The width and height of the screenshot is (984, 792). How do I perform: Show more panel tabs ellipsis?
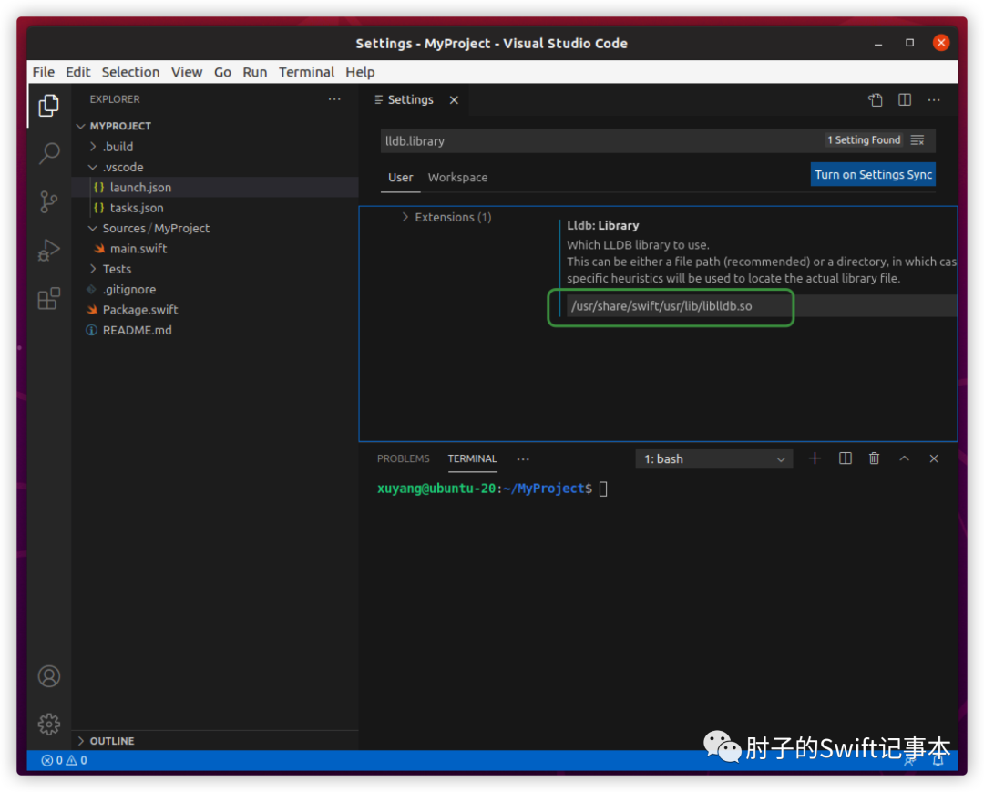click(x=523, y=458)
